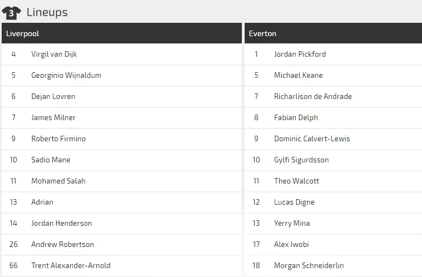Select James Milner from the lineup
This screenshot has height=277, width=422.
[53, 117]
